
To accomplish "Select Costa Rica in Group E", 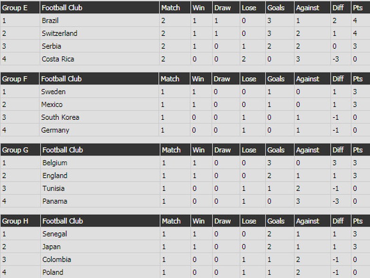I will (x=58, y=59).
